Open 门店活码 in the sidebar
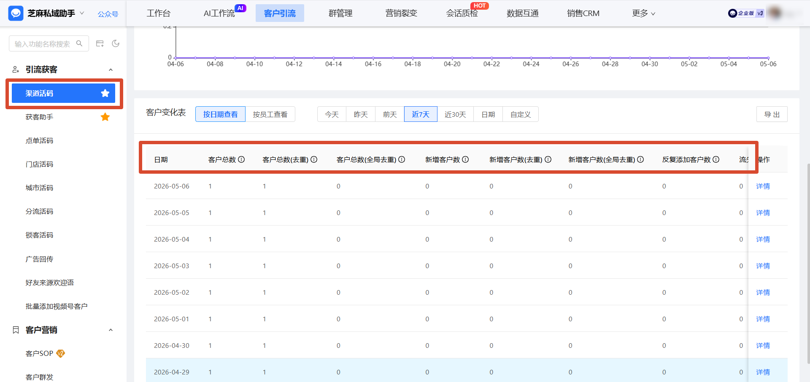The height and width of the screenshot is (382, 810). pyautogui.click(x=39, y=164)
